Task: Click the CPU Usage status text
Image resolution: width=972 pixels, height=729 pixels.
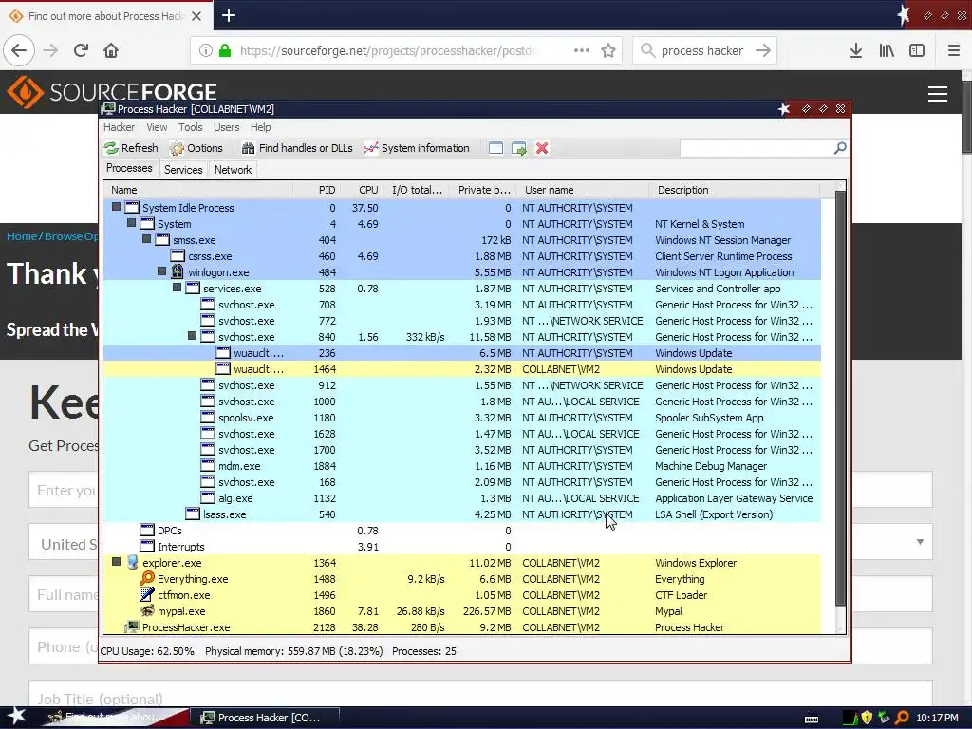Action: coord(147,651)
